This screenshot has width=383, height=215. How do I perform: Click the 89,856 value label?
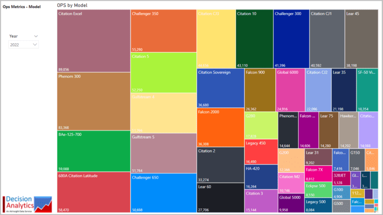tap(63, 70)
